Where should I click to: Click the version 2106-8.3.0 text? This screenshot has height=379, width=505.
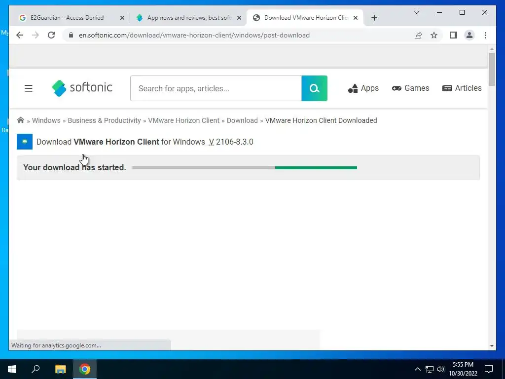[x=234, y=142]
